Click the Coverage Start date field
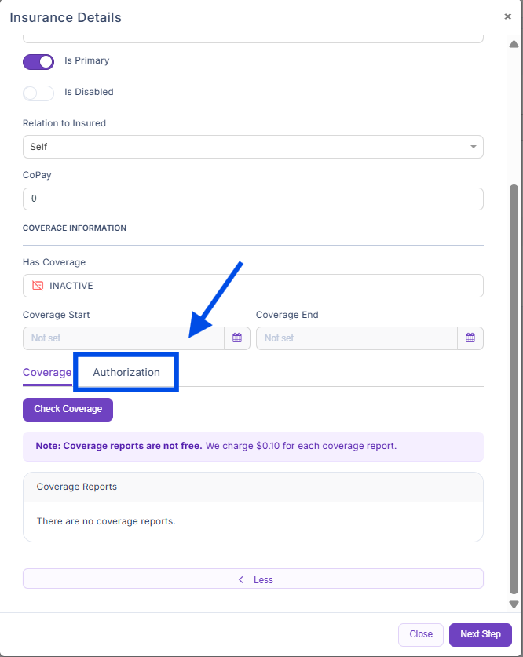The image size is (523, 657). coord(124,338)
